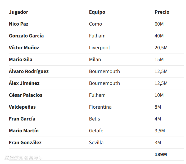The height and width of the screenshot is (164, 186).
Task: Click the Álex Jiménez name
Action: 24,83
